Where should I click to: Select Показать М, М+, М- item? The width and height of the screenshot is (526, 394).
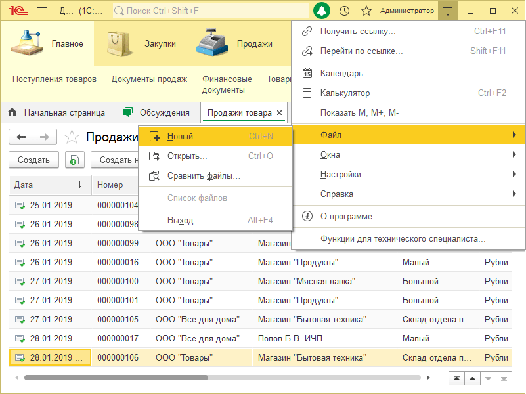[408, 113]
